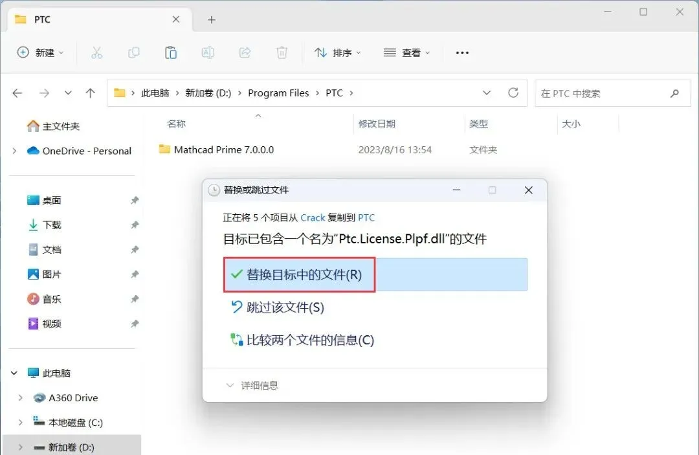Select 此电脑 in the sidebar
699x455 pixels.
click(49, 373)
